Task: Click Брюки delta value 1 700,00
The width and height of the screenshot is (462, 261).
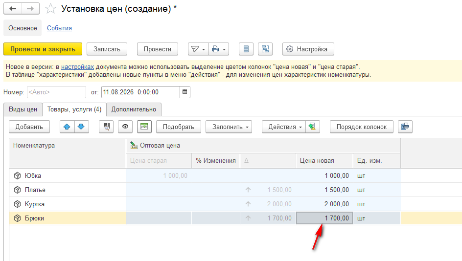Action: 279,218
